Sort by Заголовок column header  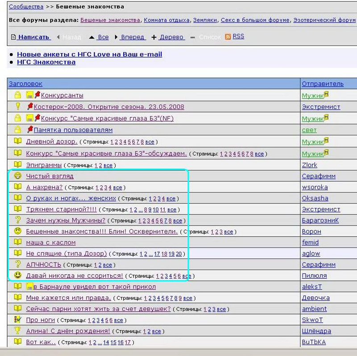25,84
